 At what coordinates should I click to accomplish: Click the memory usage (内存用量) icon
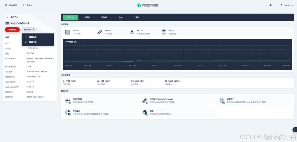[x=99, y=32]
